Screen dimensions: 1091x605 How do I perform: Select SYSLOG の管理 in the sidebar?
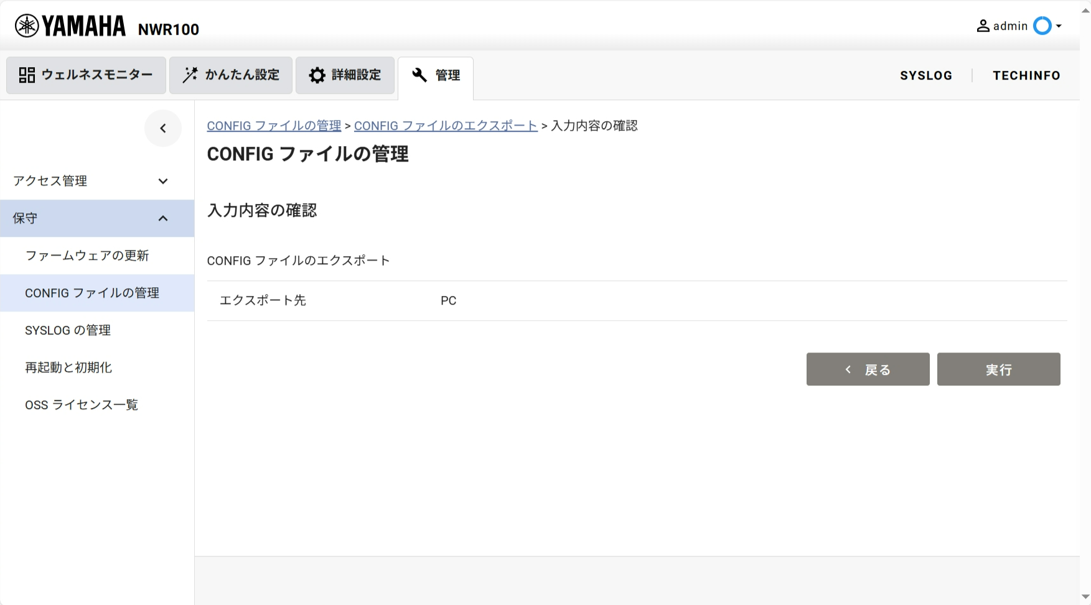tap(68, 330)
